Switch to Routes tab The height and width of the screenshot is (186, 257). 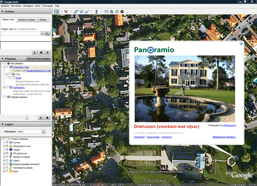(43, 20)
